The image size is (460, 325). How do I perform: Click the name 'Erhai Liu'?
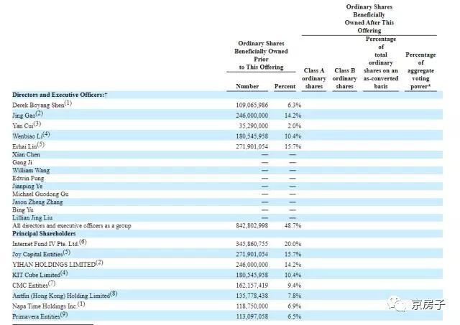24,146
